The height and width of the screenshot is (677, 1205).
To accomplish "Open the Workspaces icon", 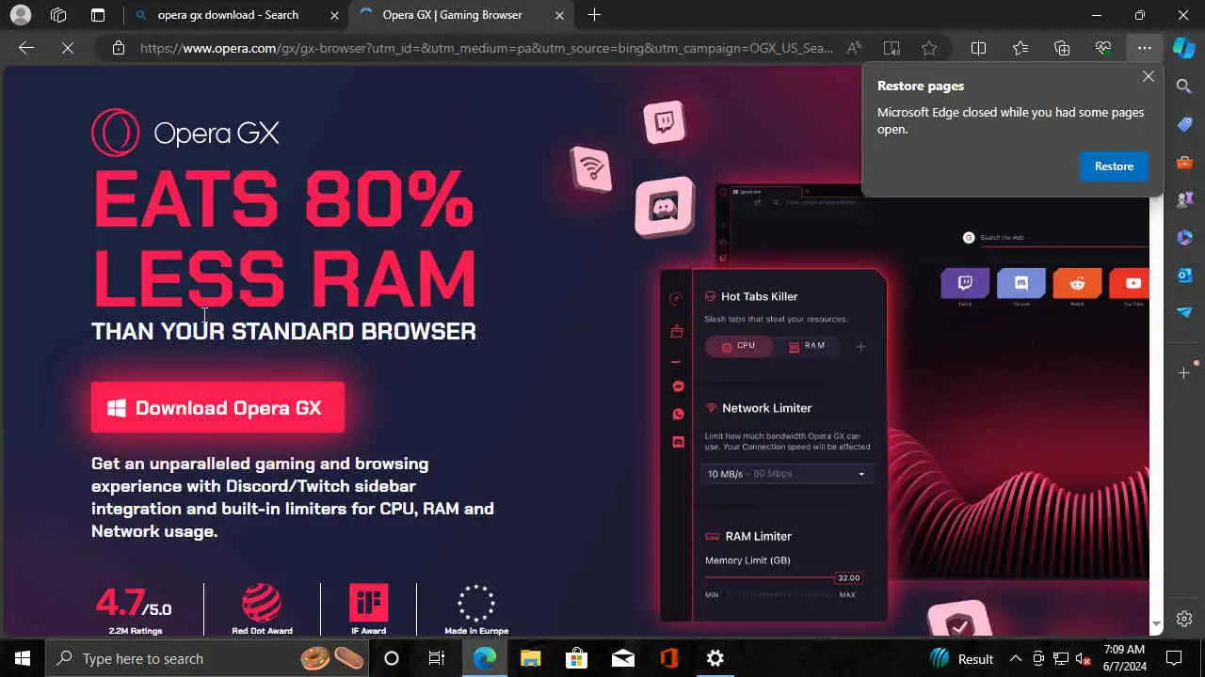I will click(58, 15).
